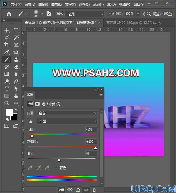This screenshot has height=193, width=176.
Task: Open the 编辑(E) menu
Action: point(30,4)
